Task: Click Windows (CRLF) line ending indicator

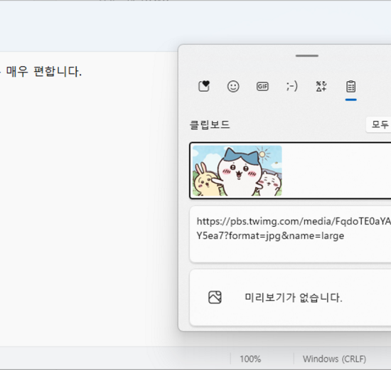Action: pos(334,359)
